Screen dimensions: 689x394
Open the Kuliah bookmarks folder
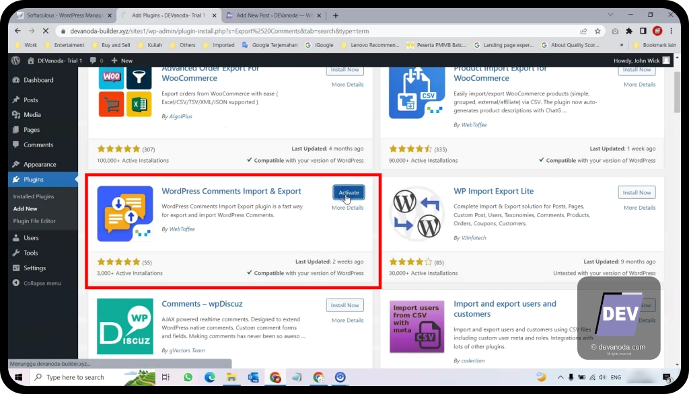pos(150,45)
